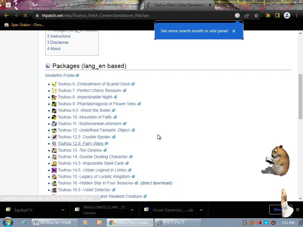
Task: Stop loading the page
Action: pyautogui.click(x=25, y=15)
